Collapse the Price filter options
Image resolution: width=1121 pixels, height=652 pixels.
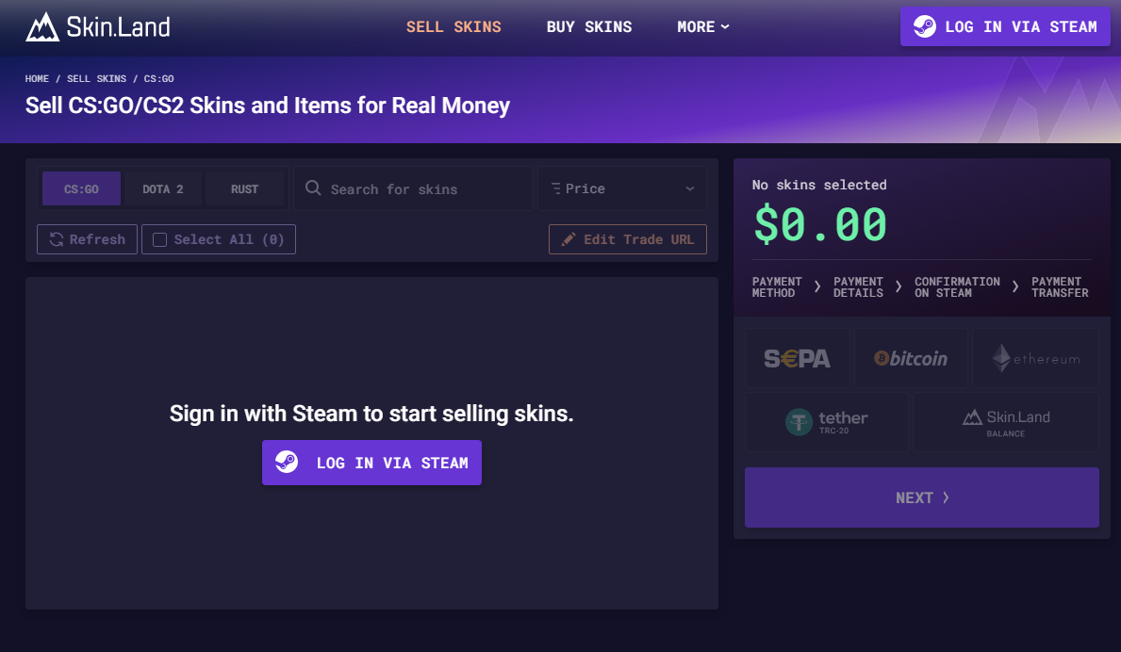689,188
